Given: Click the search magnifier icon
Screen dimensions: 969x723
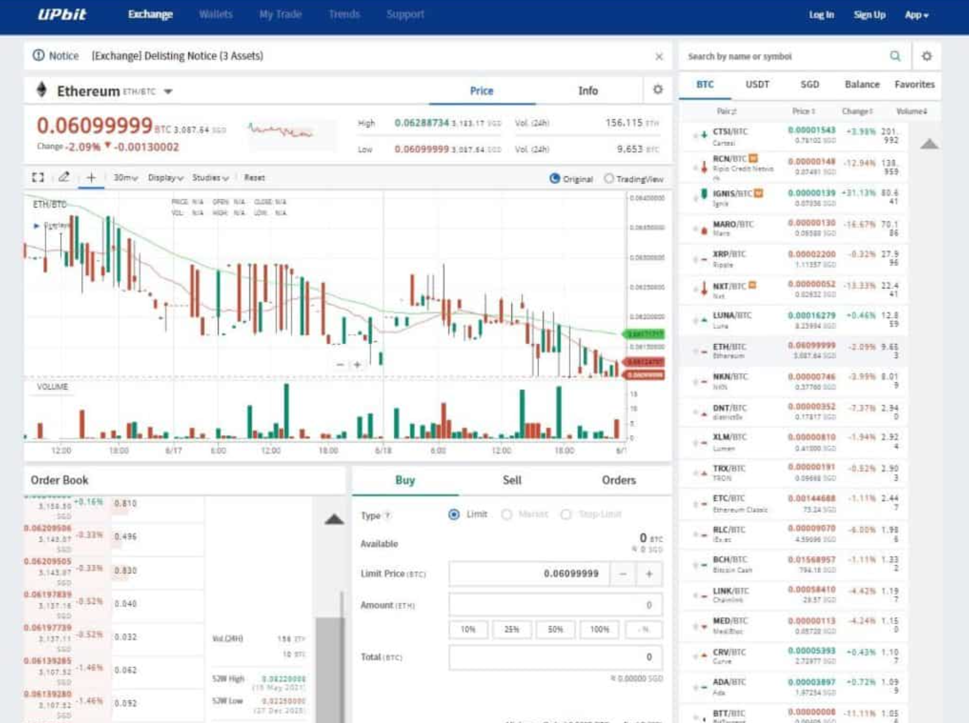Looking at the screenshot, I should pos(895,56).
